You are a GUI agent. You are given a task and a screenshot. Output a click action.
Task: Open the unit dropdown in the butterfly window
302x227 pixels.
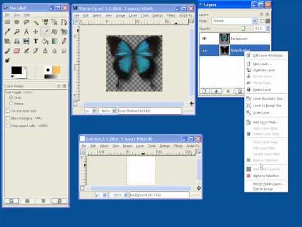point(91,111)
